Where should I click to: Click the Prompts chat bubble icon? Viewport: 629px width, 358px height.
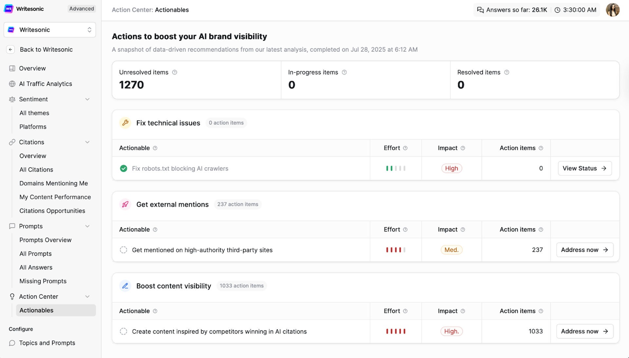click(x=12, y=226)
